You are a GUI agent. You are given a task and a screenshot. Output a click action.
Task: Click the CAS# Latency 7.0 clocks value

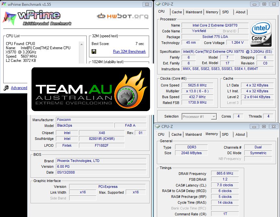coord(225,185)
